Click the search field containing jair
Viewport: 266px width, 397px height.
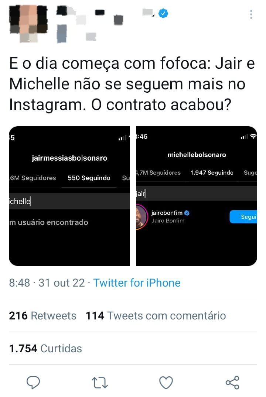(197, 194)
